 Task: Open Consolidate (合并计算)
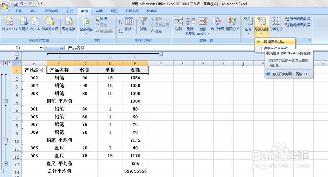point(217,24)
